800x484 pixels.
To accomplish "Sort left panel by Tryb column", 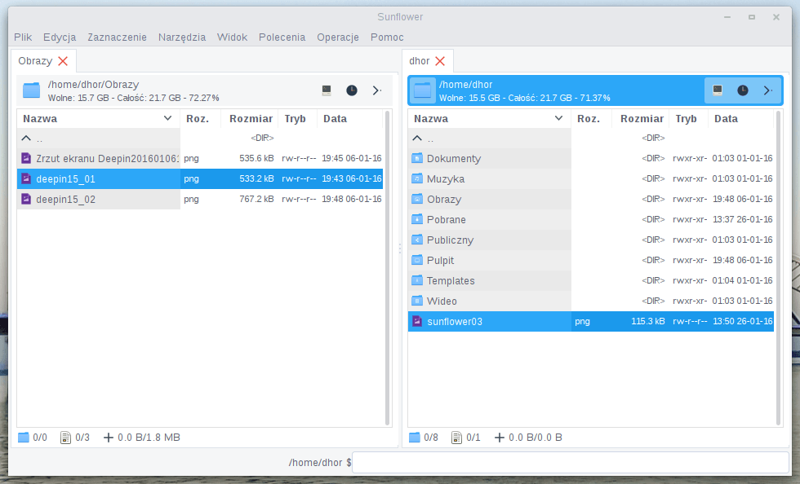I will pos(297,119).
